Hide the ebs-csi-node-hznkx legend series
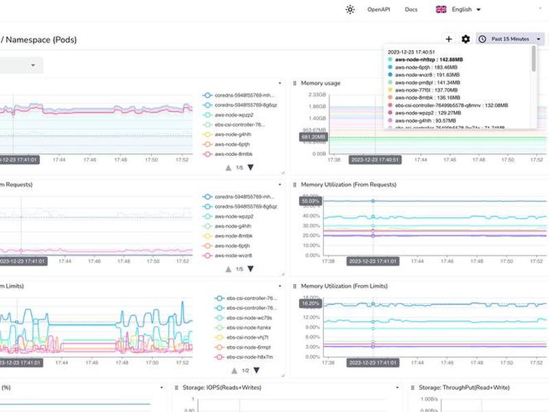This screenshot has height=412, width=549. (243, 328)
